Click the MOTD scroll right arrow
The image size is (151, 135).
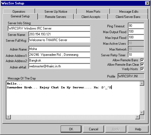point(137,117)
